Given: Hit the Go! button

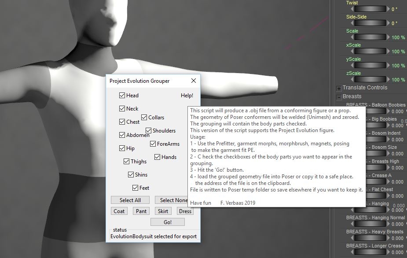Looking at the screenshot, I should [168, 222].
